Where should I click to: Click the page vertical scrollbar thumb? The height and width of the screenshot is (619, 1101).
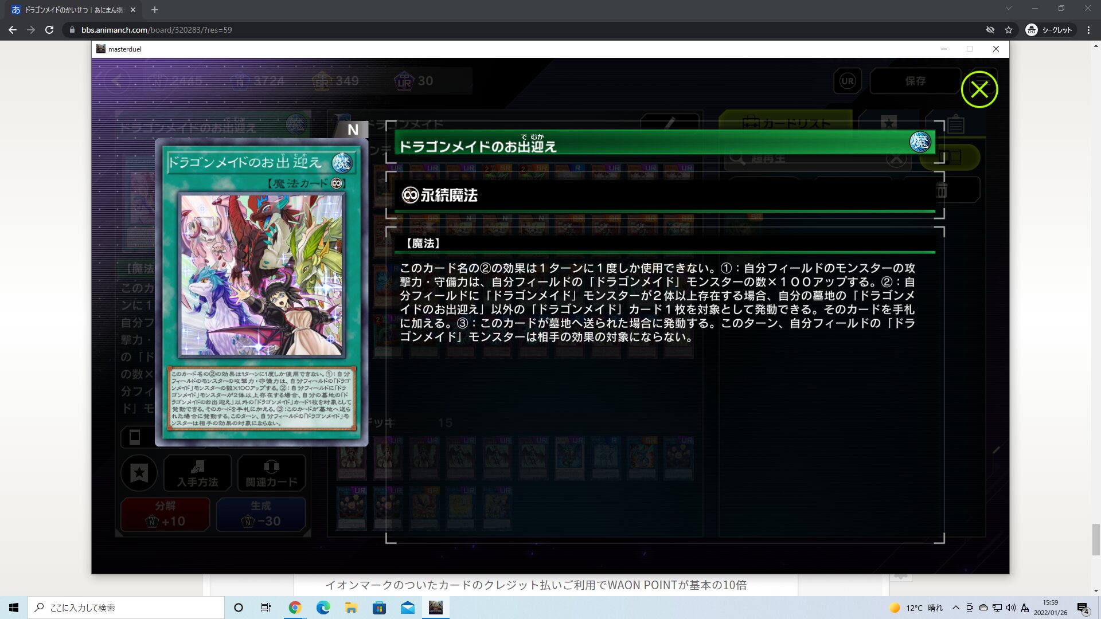tap(1096, 539)
